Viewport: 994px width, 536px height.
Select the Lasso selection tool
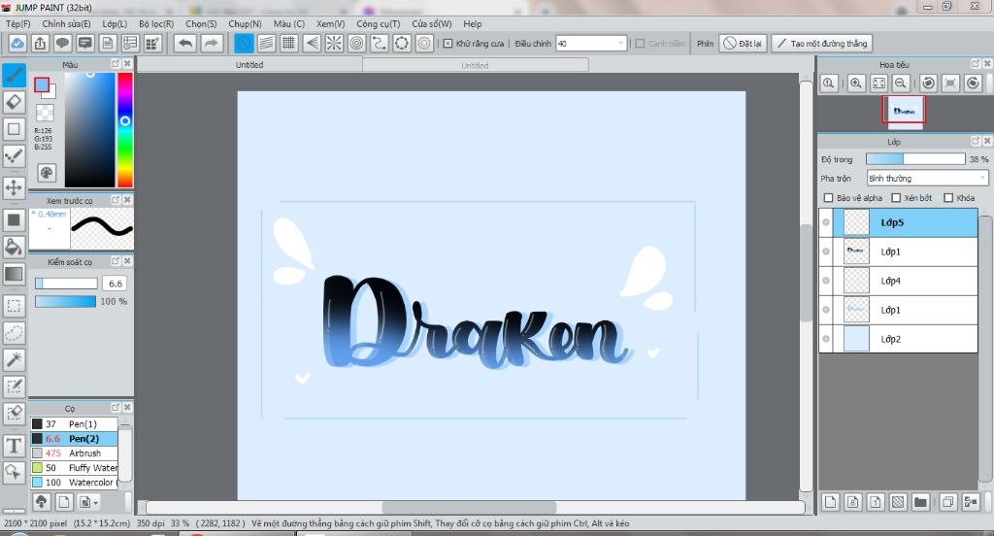click(x=14, y=332)
